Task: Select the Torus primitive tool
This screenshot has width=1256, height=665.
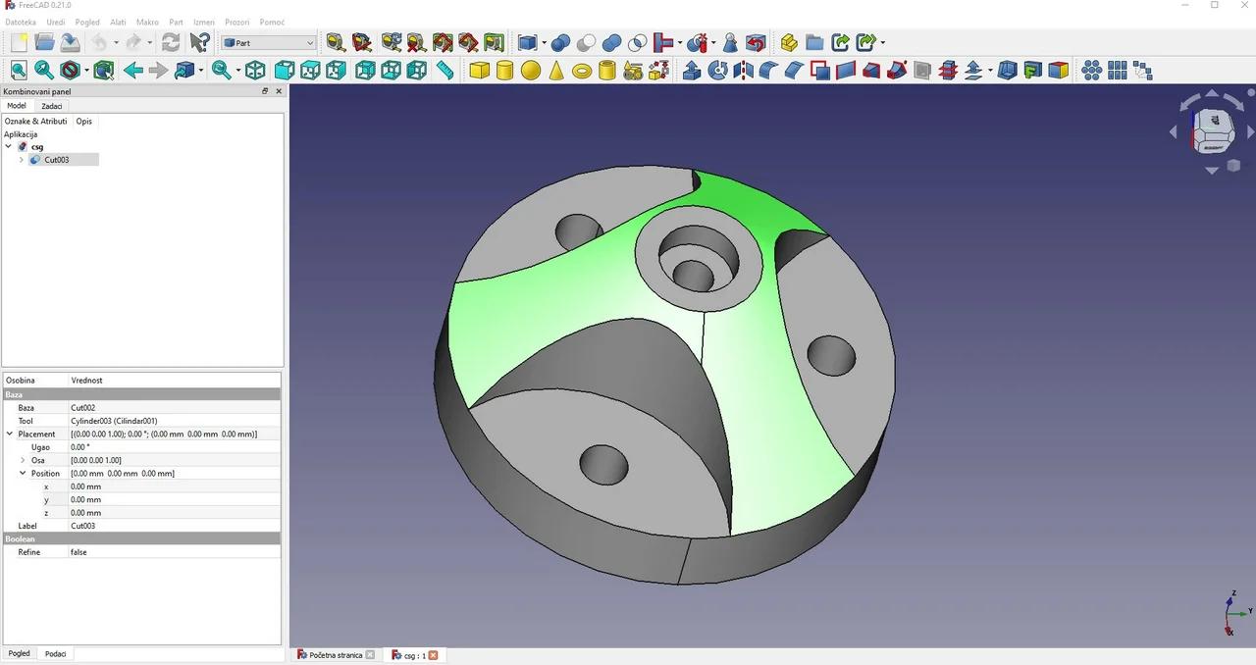Action: pyautogui.click(x=581, y=70)
